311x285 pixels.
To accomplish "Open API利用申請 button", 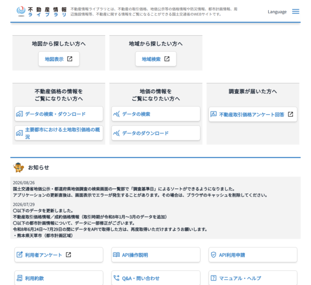I will click(x=253, y=255).
